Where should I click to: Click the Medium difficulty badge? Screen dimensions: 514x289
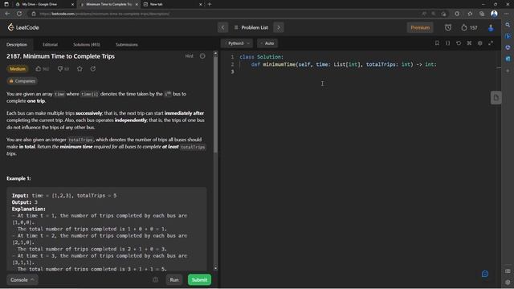pos(18,69)
